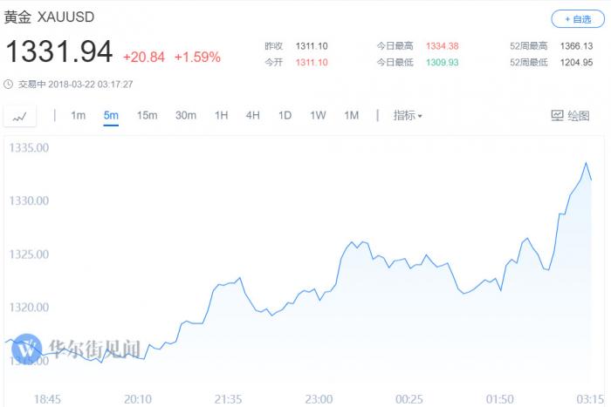The image size is (611, 407).
Task: Switch chart to 15m interval
Action: click(x=147, y=116)
